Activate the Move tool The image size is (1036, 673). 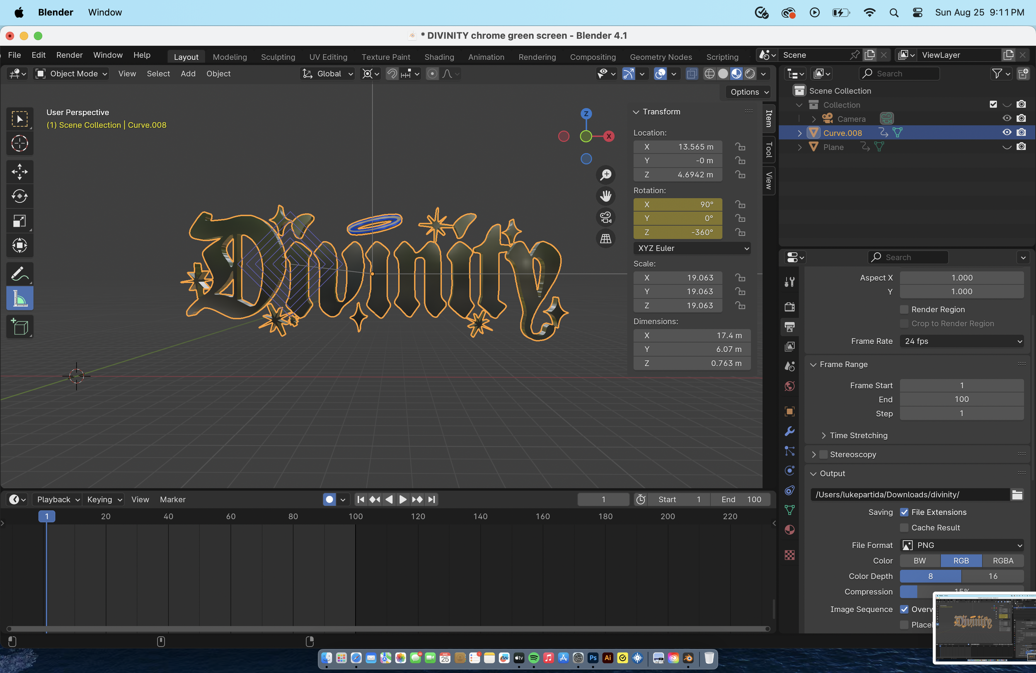[x=19, y=172]
